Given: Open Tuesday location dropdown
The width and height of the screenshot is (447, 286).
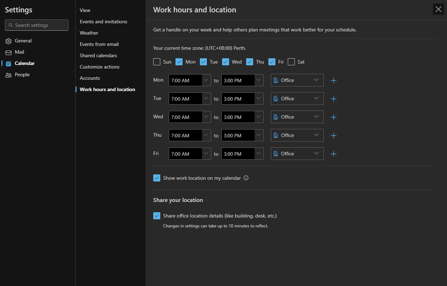Looking at the screenshot, I should [x=297, y=99].
